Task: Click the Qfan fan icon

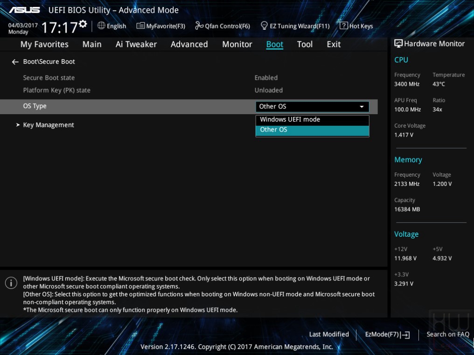Action: (x=199, y=26)
